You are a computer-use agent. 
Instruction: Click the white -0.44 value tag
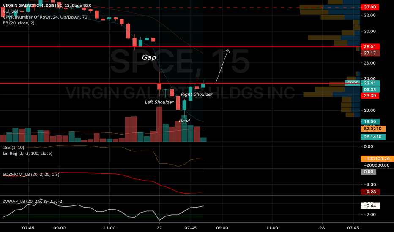(370, 206)
